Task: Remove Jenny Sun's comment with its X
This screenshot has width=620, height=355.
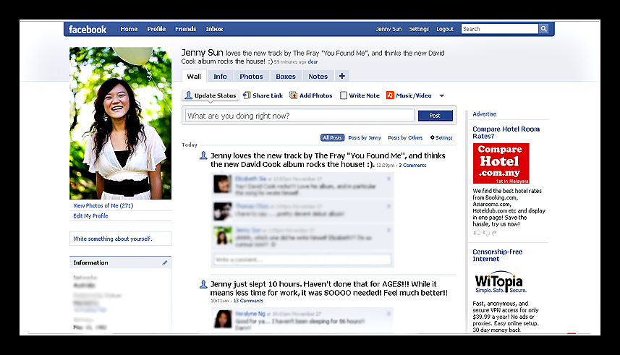Action: pos(388,230)
